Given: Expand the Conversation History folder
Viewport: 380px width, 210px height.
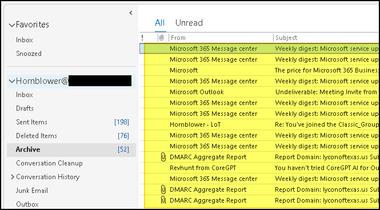Looking at the screenshot, I should pyautogui.click(x=13, y=177).
